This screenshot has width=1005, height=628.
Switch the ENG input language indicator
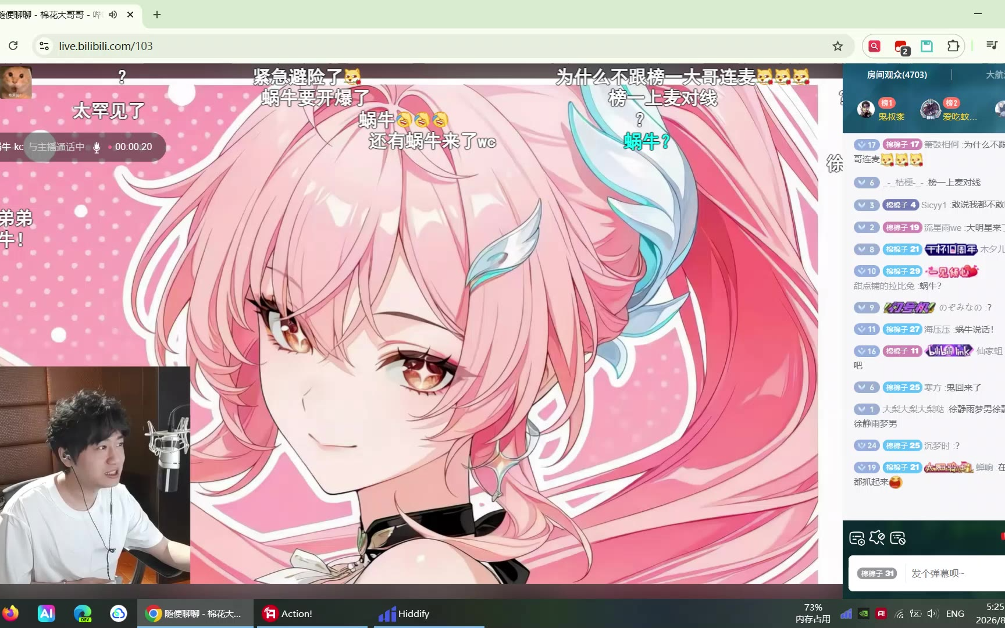[955, 613]
